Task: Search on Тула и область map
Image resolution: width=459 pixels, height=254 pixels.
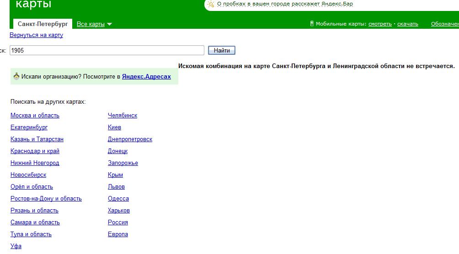Action: click(x=31, y=234)
